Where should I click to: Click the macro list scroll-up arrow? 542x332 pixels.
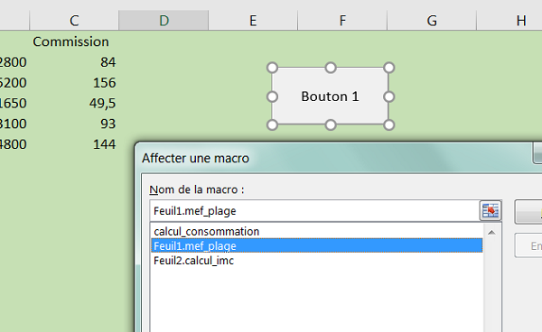click(x=491, y=233)
